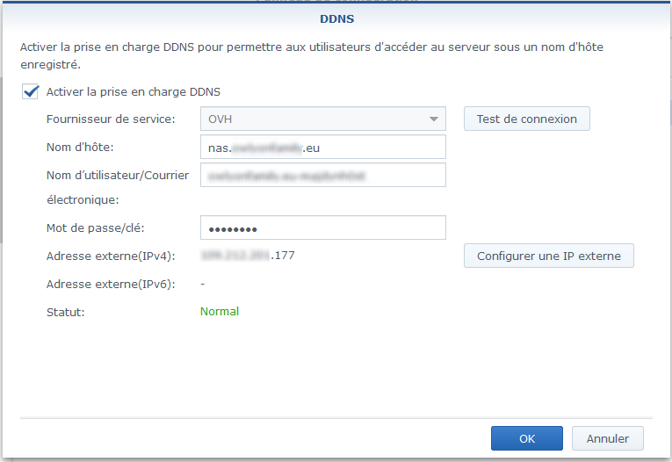Image resolution: width=672 pixels, height=462 pixels.
Task: Uncheck the Activer la prise en charge DDNS checkbox
Action: pyautogui.click(x=31, y=91)
